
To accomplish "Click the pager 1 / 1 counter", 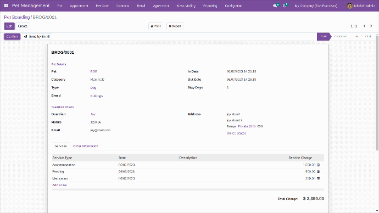I will click(354, 26).
